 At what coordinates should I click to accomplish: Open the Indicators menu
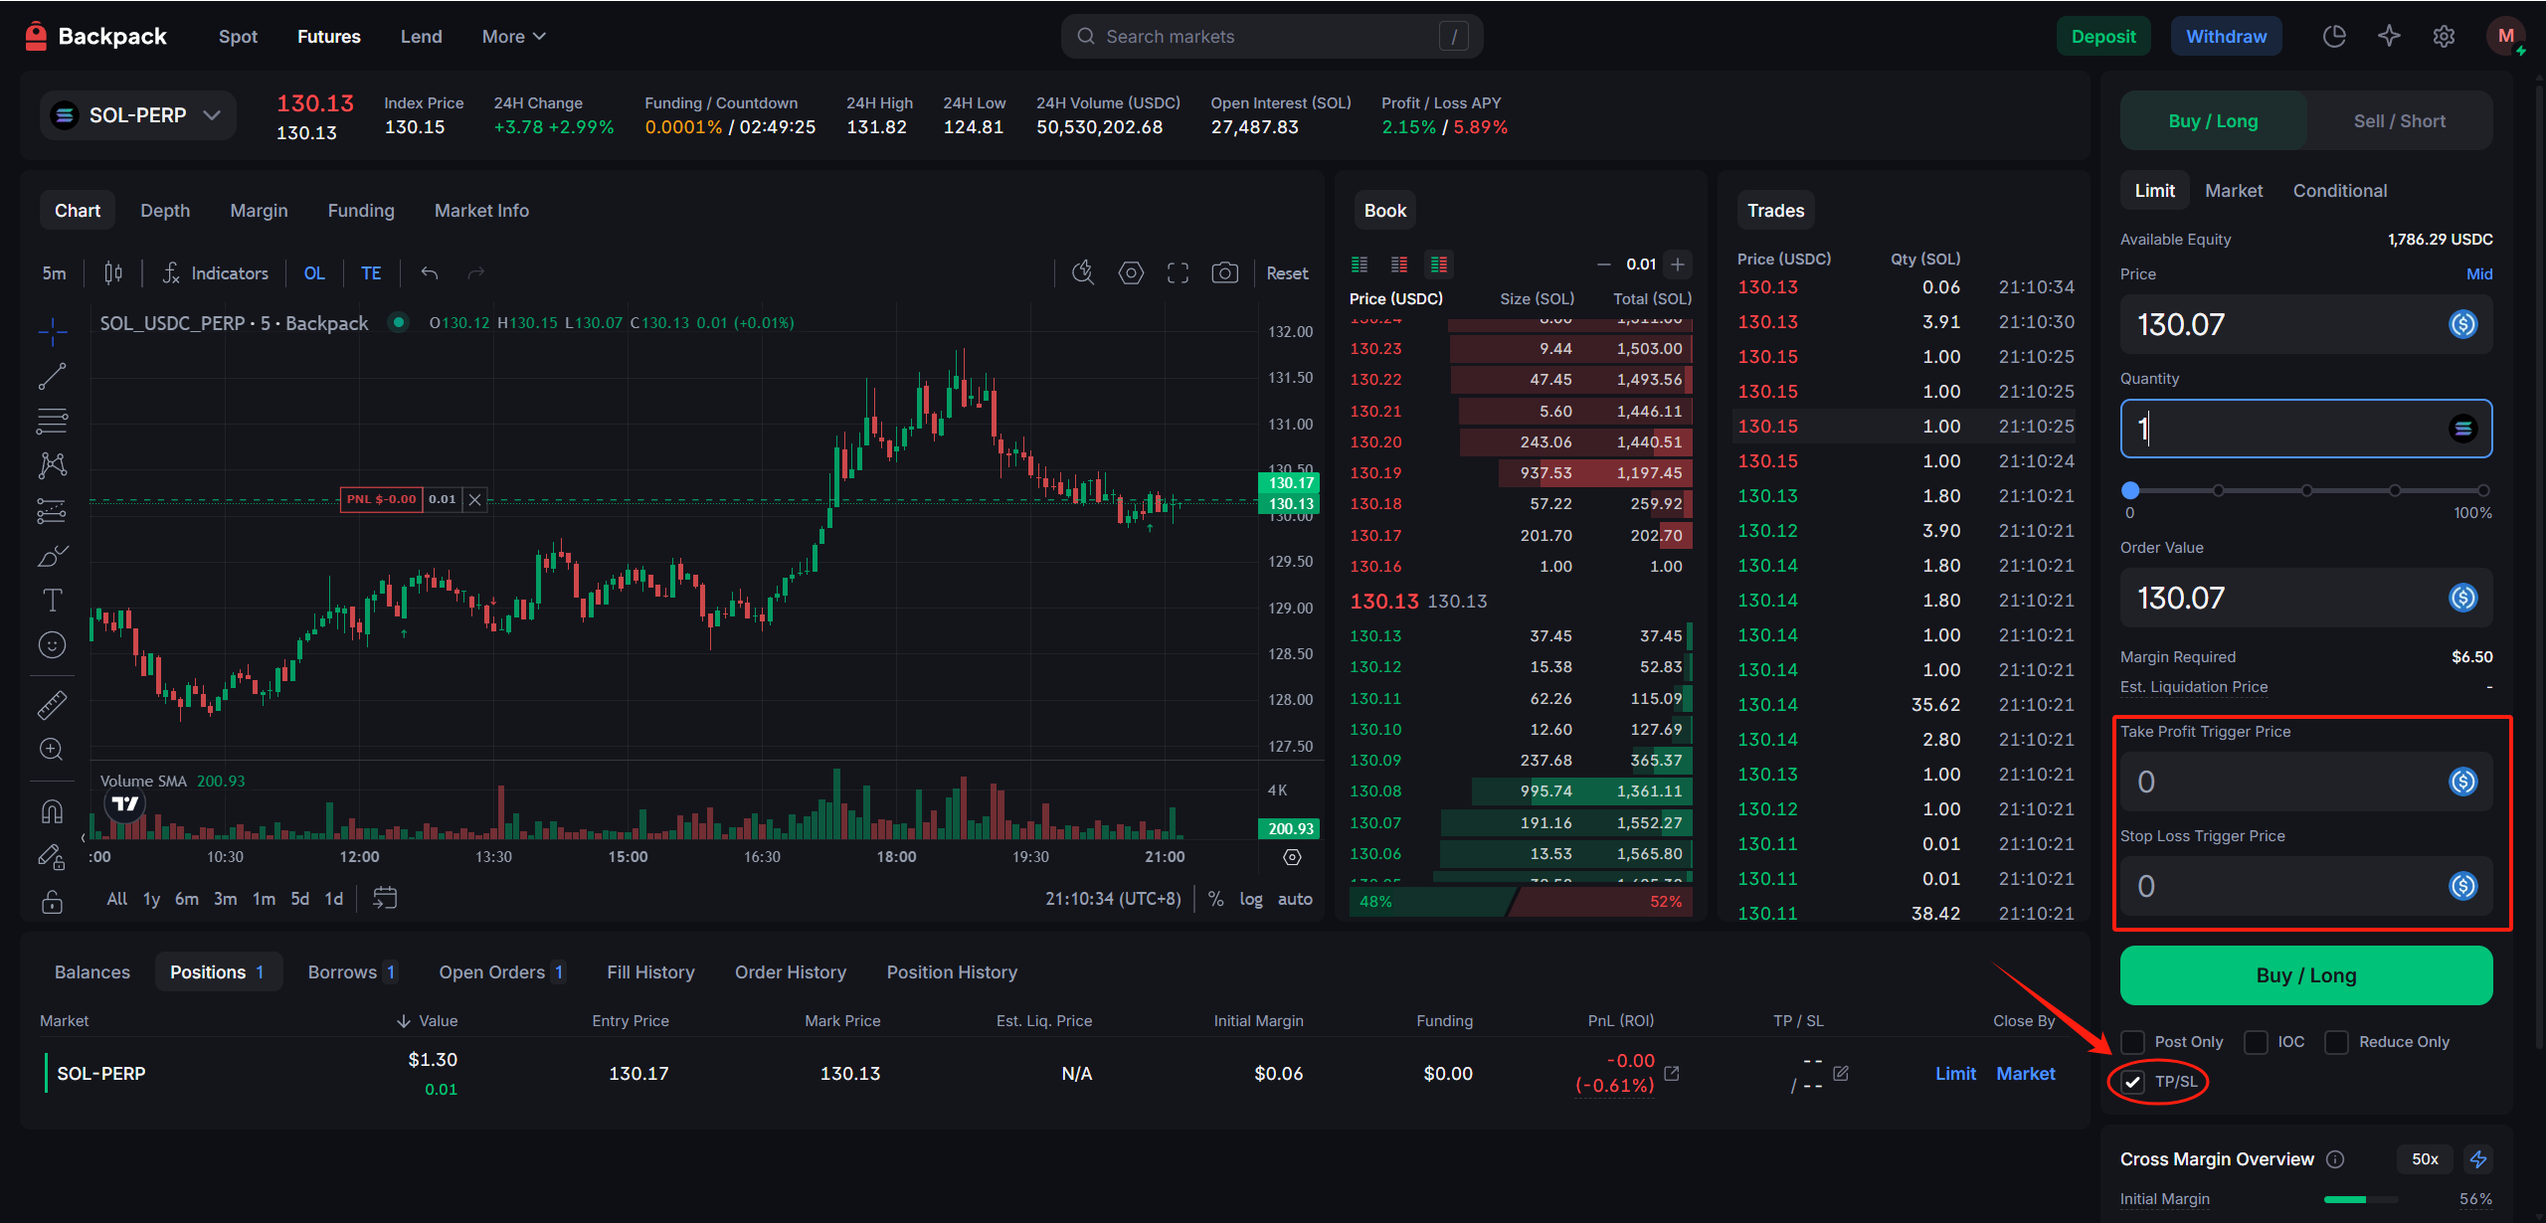point(215,272)
